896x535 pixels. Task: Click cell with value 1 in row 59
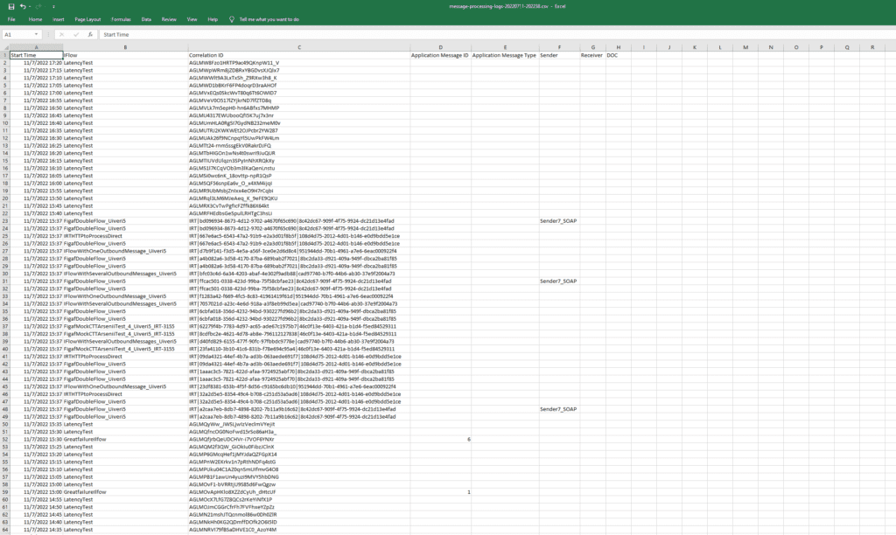pyautogui.click(x=440, y=492)
